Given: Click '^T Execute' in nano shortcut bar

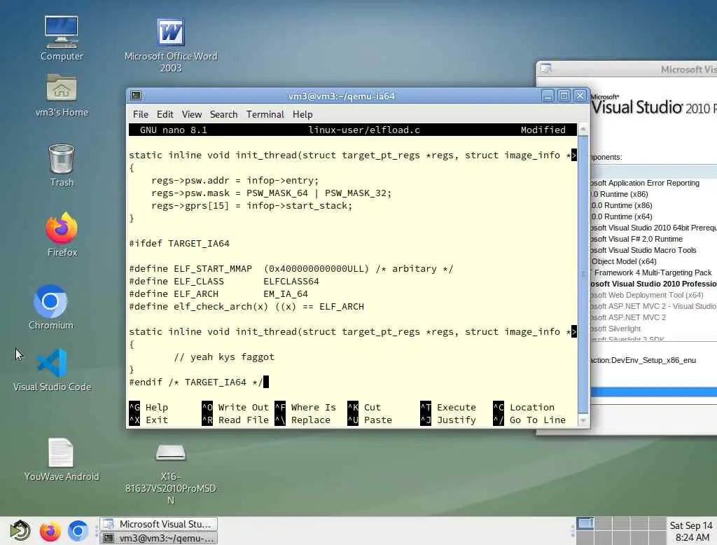Looking at the screenshot, I should coord(448,407).
